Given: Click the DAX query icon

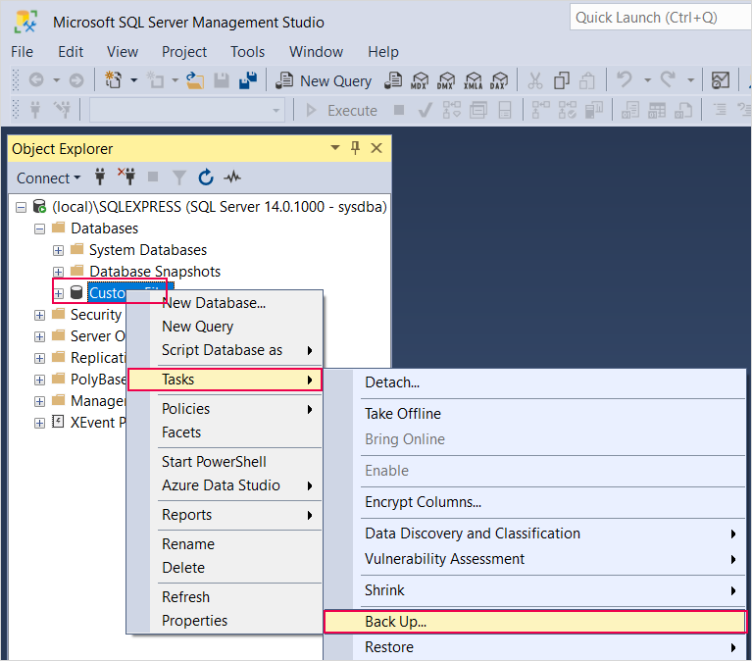Looking at the screenshot, I should tap(499, 80).
